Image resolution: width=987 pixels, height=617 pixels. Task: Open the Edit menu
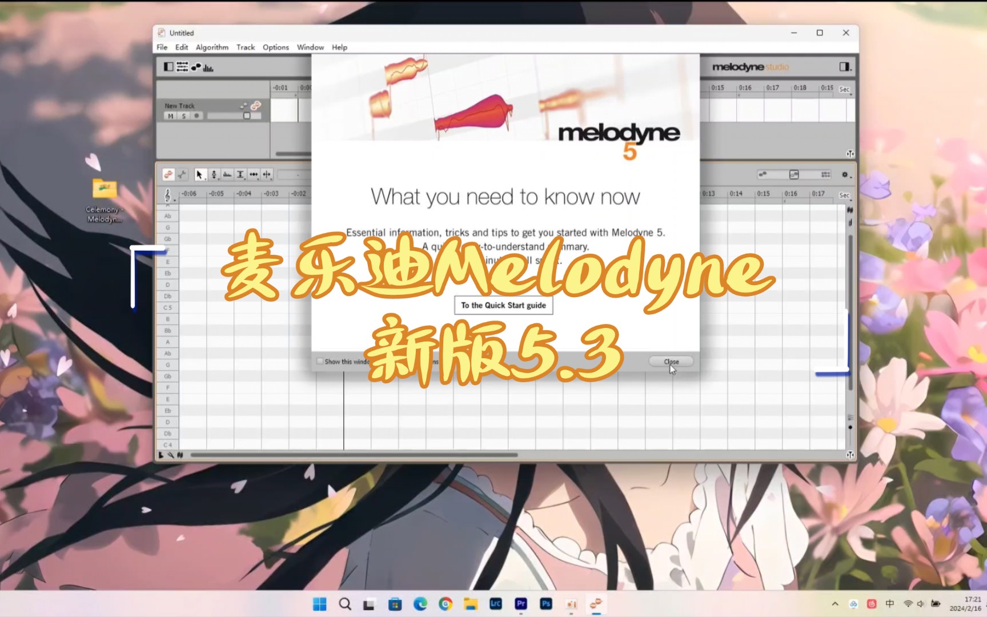point(182,47)
